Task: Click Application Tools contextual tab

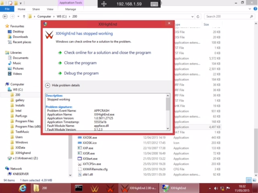Action: (x=71, y=3)
